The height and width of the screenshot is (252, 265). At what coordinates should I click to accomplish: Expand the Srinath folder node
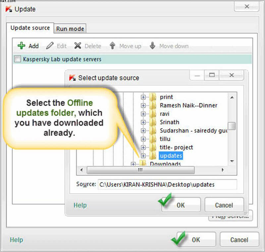143,122
